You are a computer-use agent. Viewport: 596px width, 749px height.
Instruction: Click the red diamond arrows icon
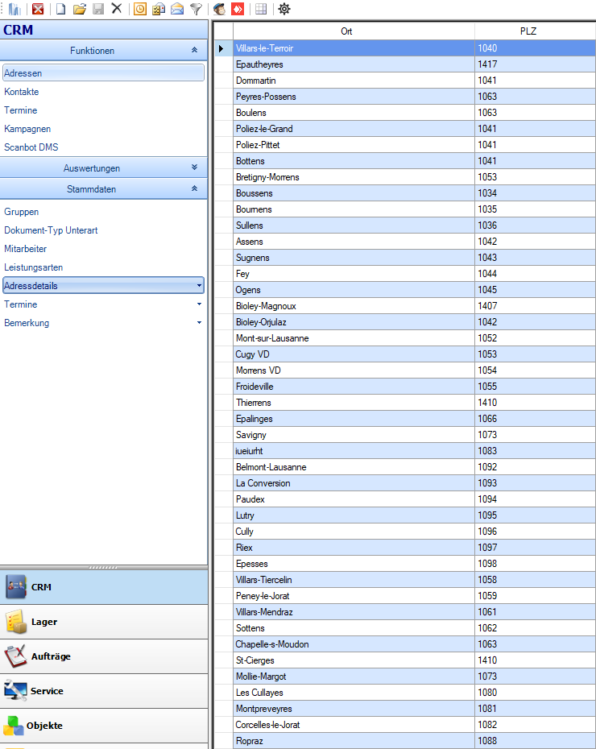(x=238, y=9)
